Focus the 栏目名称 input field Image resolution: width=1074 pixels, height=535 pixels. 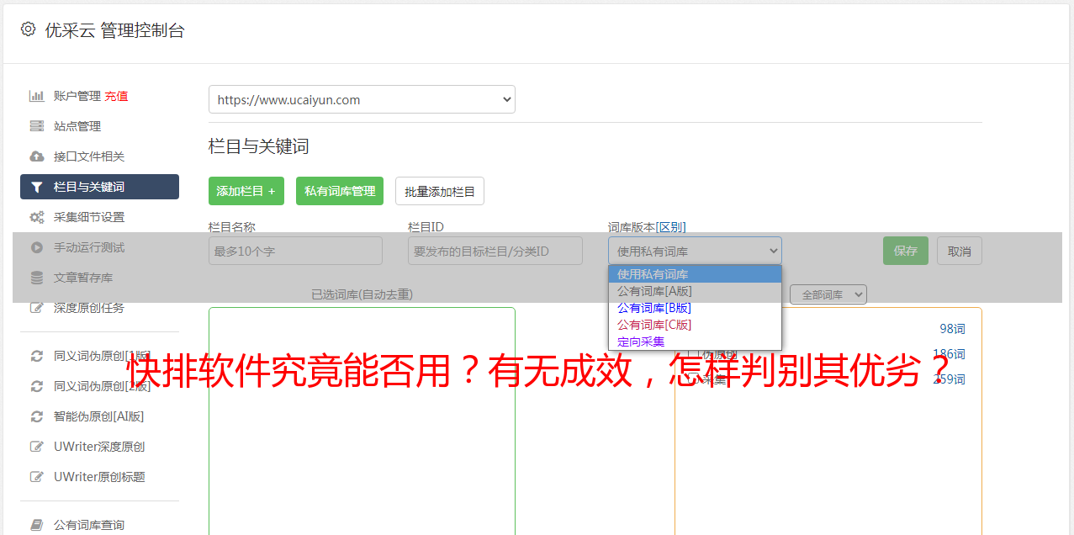pyautogui.click(x=295, y=251)
